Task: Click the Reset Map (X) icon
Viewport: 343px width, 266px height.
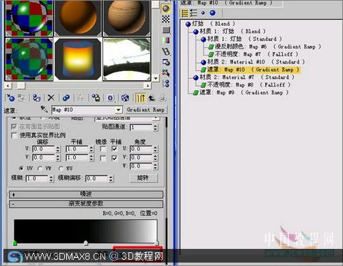Action: click(51, 98)
